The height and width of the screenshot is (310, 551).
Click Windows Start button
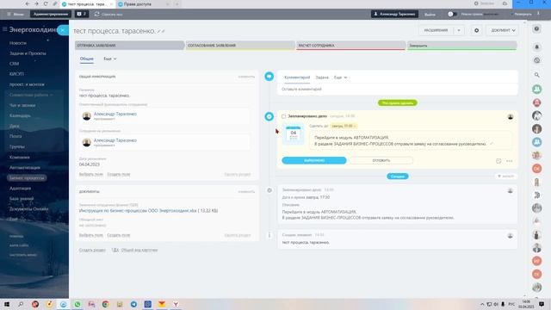click(7, 304)
